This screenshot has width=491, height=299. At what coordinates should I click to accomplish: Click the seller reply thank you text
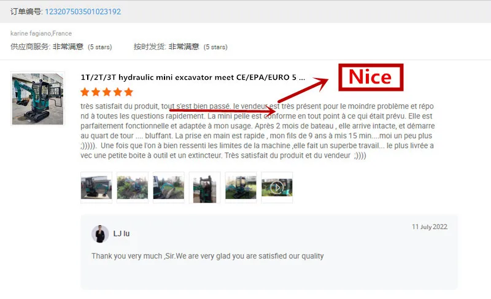207,256
